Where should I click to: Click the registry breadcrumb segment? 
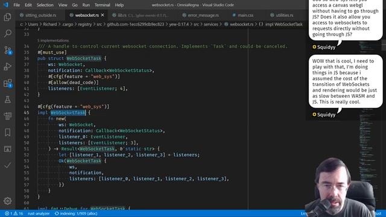(x=84, y=24)
